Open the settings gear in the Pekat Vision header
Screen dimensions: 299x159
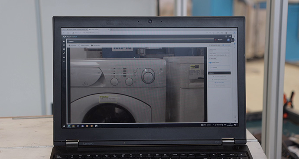(x=230, y=36)
